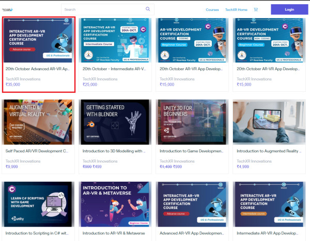The image size is (310, 241).
Task: Open Learn C# Scripting course image
Action: pos(38,204)
